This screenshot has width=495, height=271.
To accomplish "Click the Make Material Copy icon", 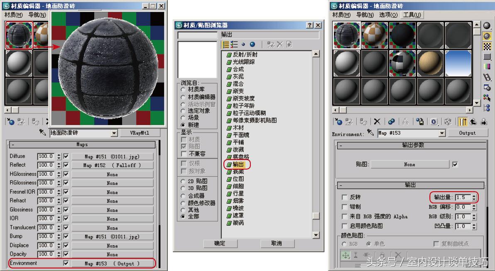I will (x=391, y=121).
